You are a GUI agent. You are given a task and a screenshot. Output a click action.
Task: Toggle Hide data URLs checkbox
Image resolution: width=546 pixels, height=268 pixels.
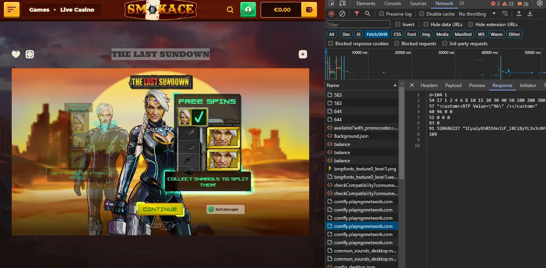click(426, 24)
